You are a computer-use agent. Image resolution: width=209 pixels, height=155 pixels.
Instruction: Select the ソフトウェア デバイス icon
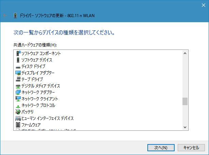click(18, 60)
